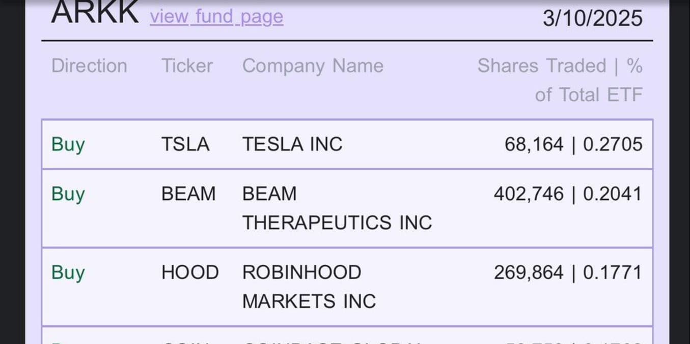Click the ROBINHOOD MARKETS INC company name
This screenshot has width=690, height=344.
(x=309, y=287)
